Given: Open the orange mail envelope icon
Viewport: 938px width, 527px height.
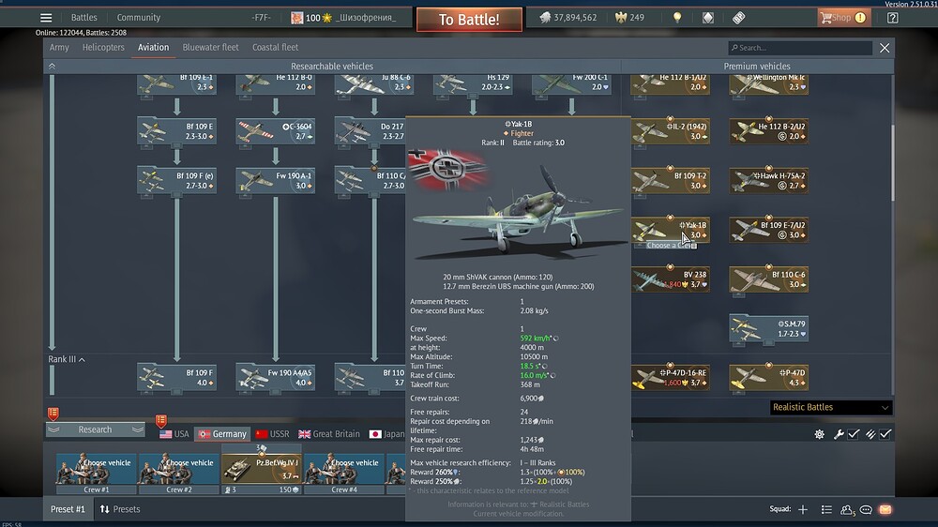Looking at the screenshot, I should click(885, 509).
